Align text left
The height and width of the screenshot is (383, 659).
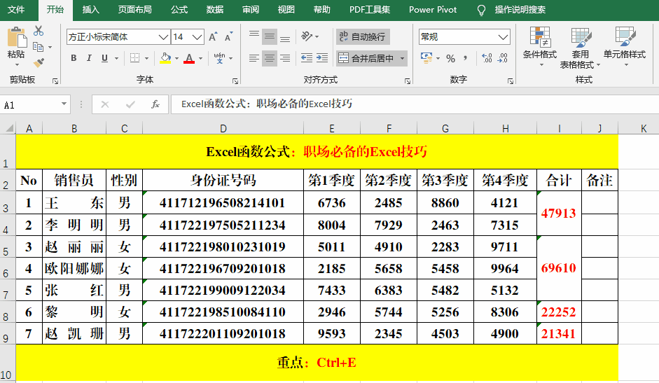click(254, 58)
